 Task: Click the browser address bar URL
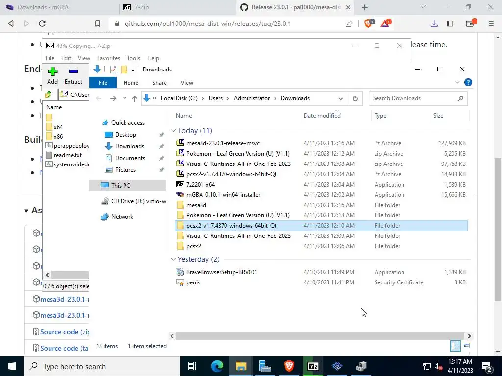208,23
